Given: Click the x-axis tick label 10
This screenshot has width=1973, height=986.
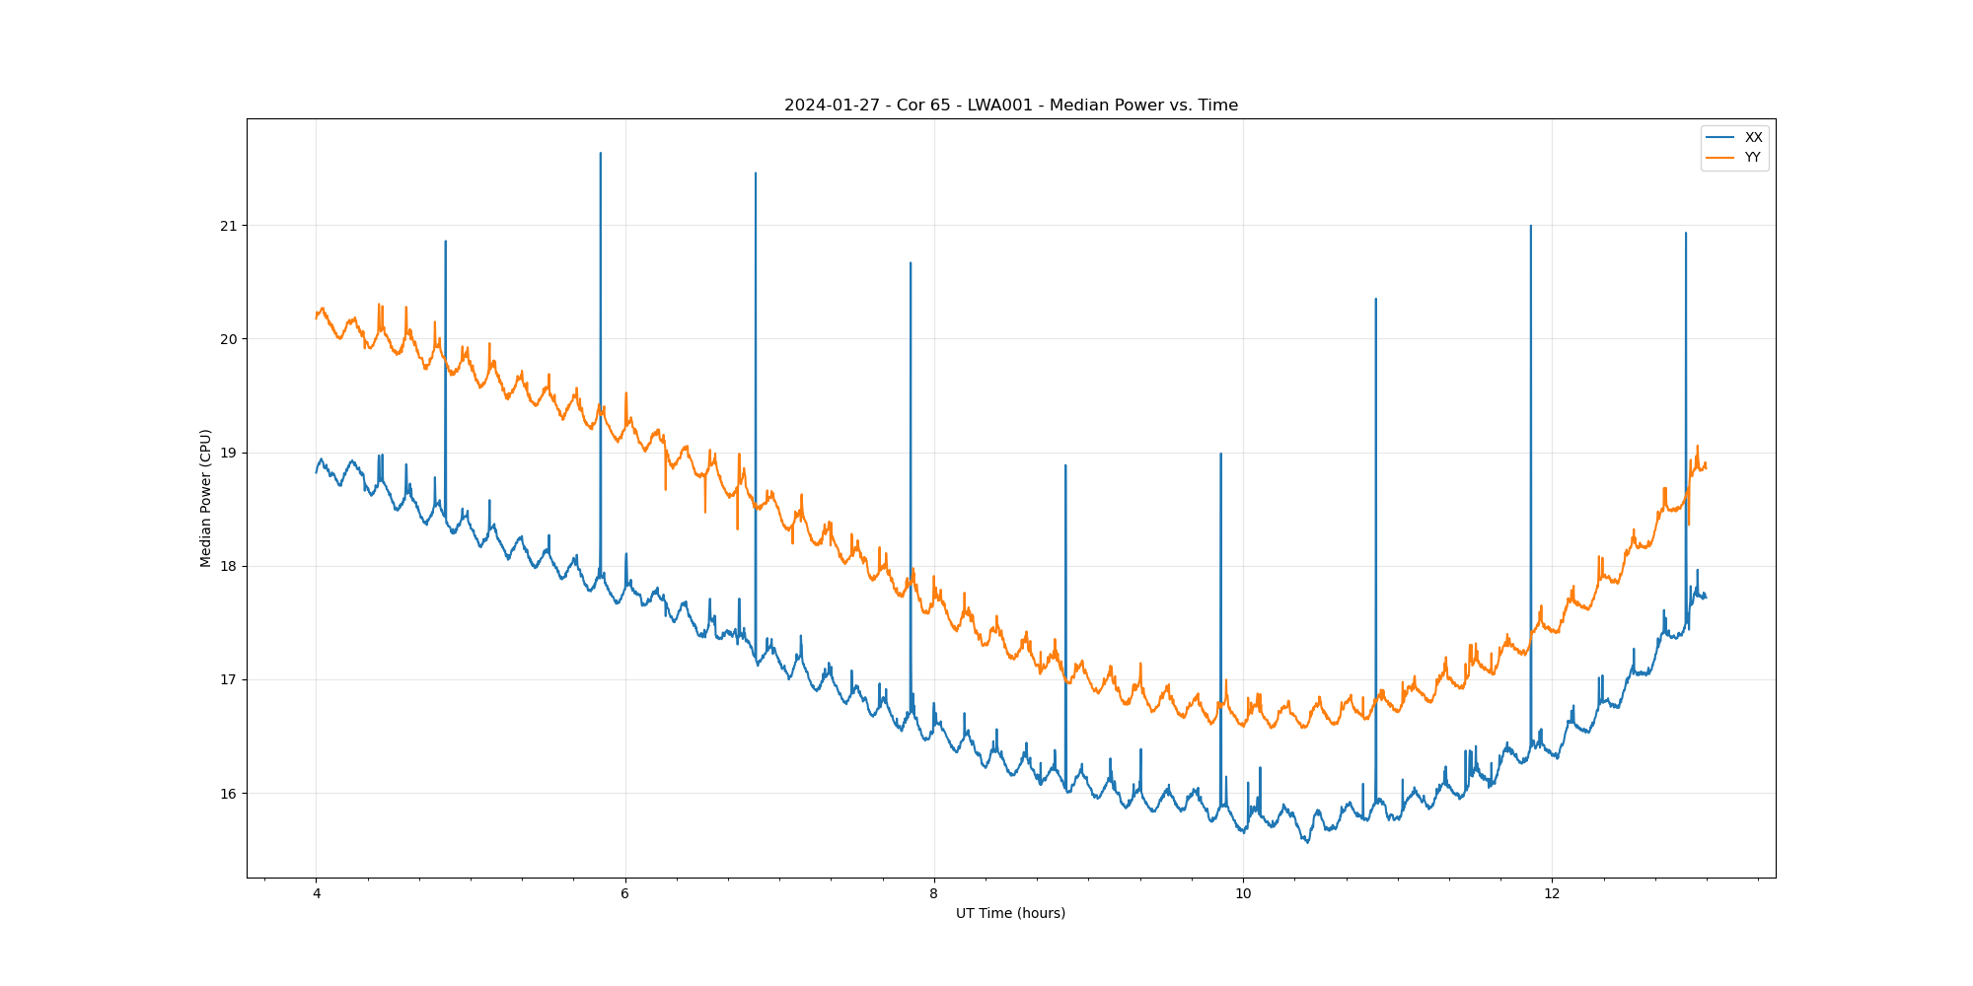Looking at the screenshot, I should point(1243,894).
